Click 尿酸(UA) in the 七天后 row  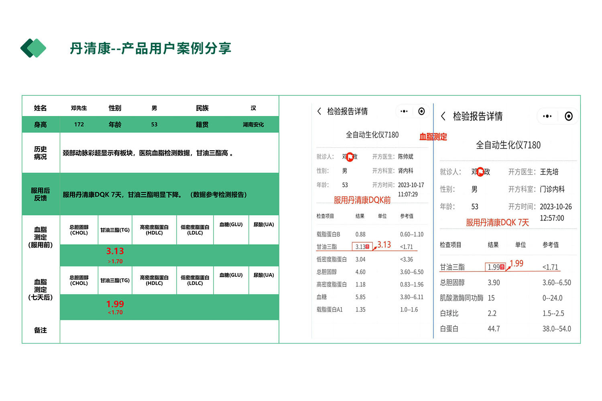[x=264, y=275]
